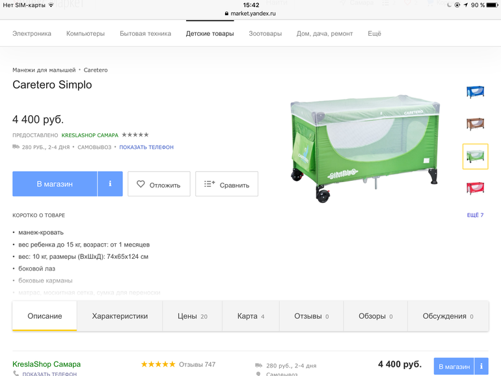Click ПОКАЗАТЬ ТЕЛЕФОН link under price

coord(146,147)
